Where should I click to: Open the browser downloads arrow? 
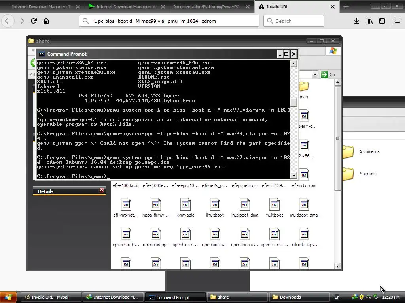click(x=357, y=21)
